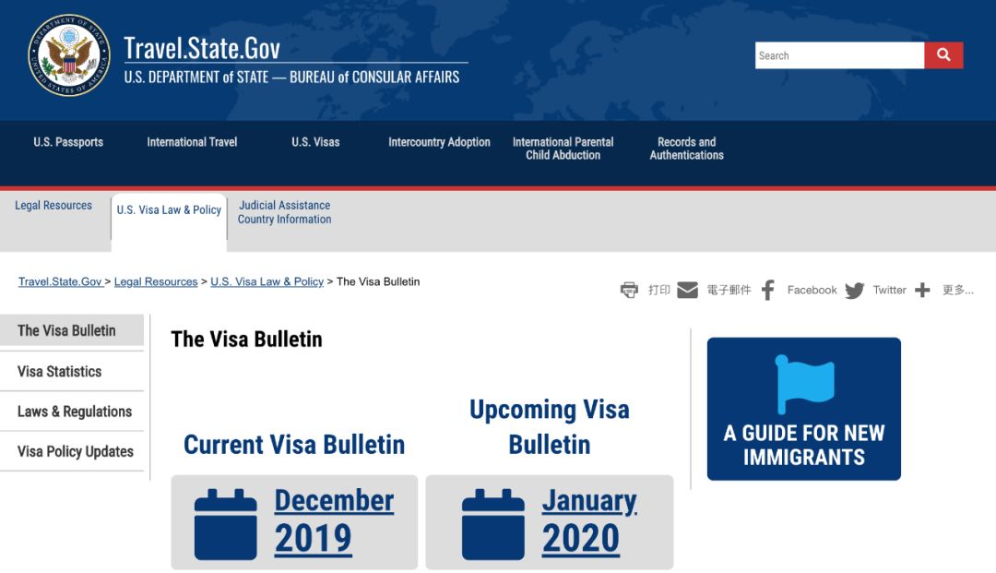Open the U.S. Visas menu

(x=315, y=142)
